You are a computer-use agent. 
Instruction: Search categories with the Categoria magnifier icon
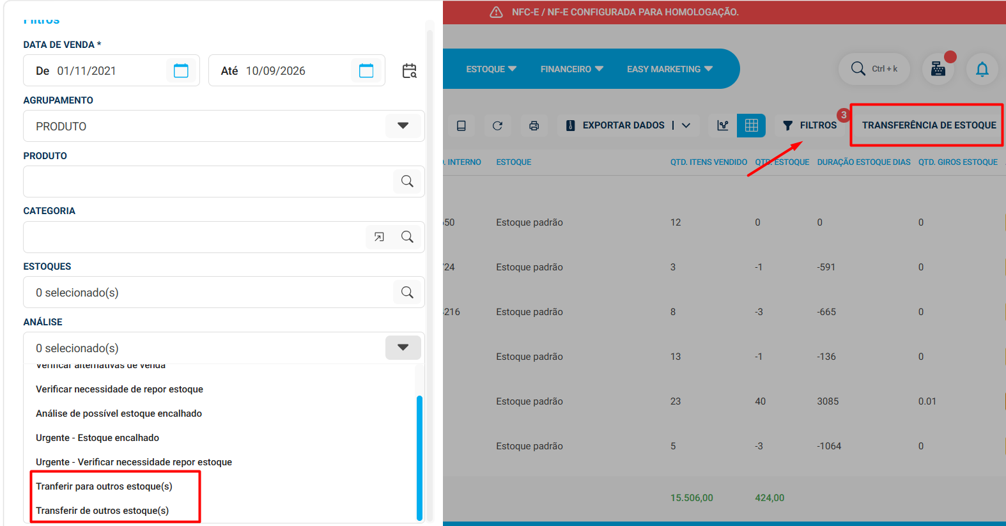coord(407,237)
